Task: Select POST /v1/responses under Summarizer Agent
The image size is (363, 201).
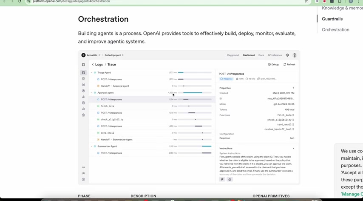Action: tap(152, 153)
